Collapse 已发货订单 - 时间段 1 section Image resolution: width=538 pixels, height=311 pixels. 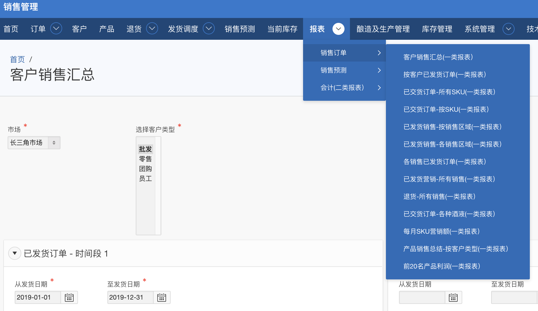[15, 253]
